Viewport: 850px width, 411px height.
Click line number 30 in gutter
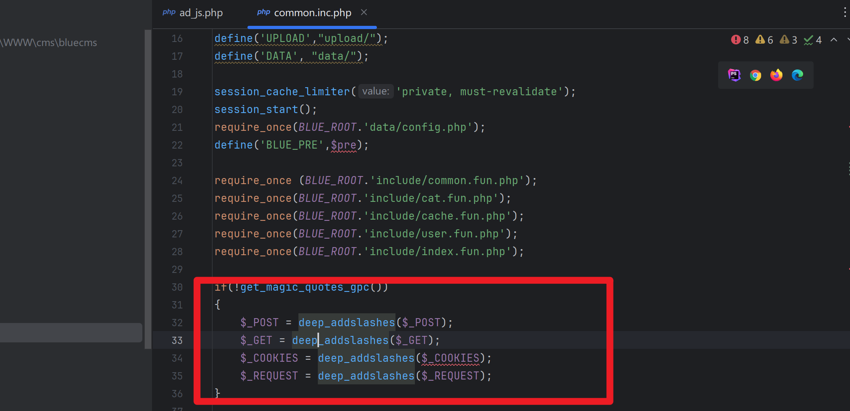pos(177,287)
